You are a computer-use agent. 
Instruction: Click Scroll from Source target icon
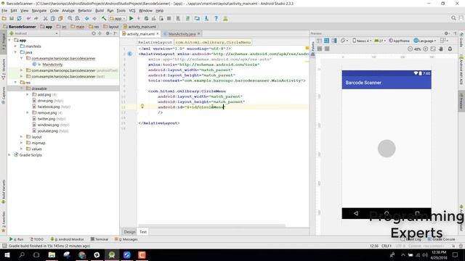(x=94, y=33)
